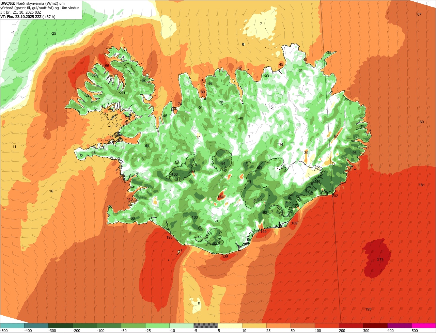Click the value 193 off the southwest coast
The width and height of the screenshot is (436, 333).
tap(169, 238)
